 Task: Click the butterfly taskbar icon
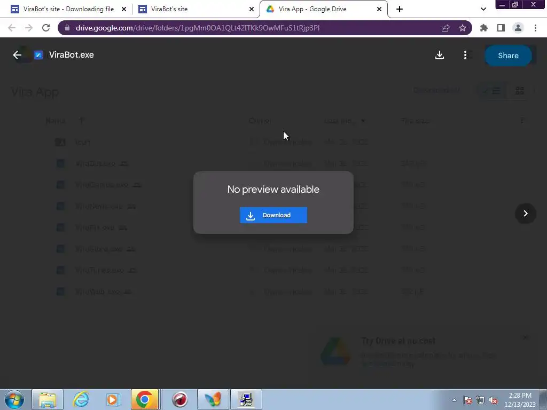click(x=213, y=399)
